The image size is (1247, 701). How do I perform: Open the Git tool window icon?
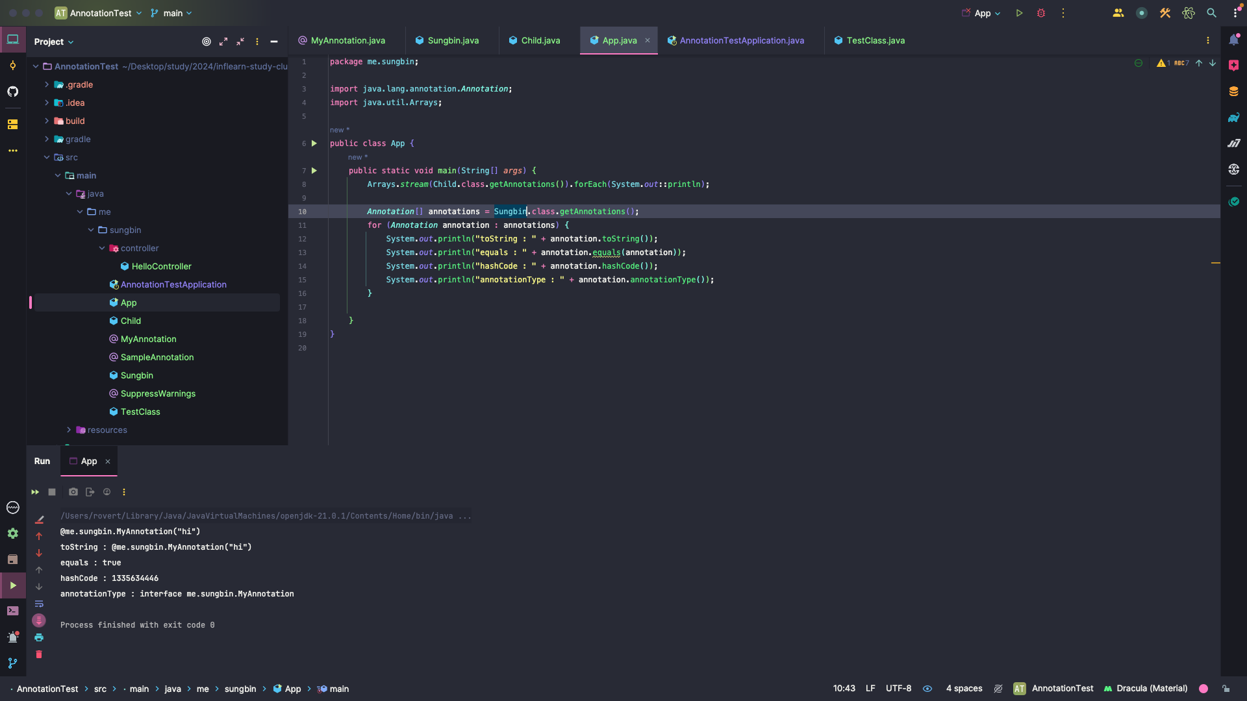[12, 663]
